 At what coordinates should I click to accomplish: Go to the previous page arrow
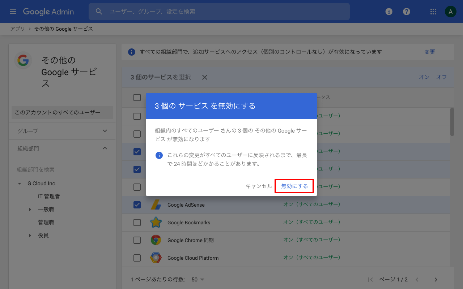417,280
